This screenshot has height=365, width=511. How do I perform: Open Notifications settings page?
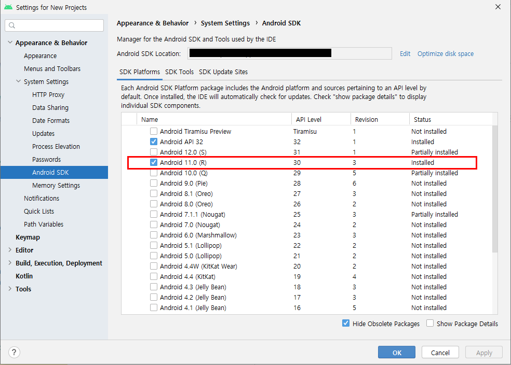42,198
